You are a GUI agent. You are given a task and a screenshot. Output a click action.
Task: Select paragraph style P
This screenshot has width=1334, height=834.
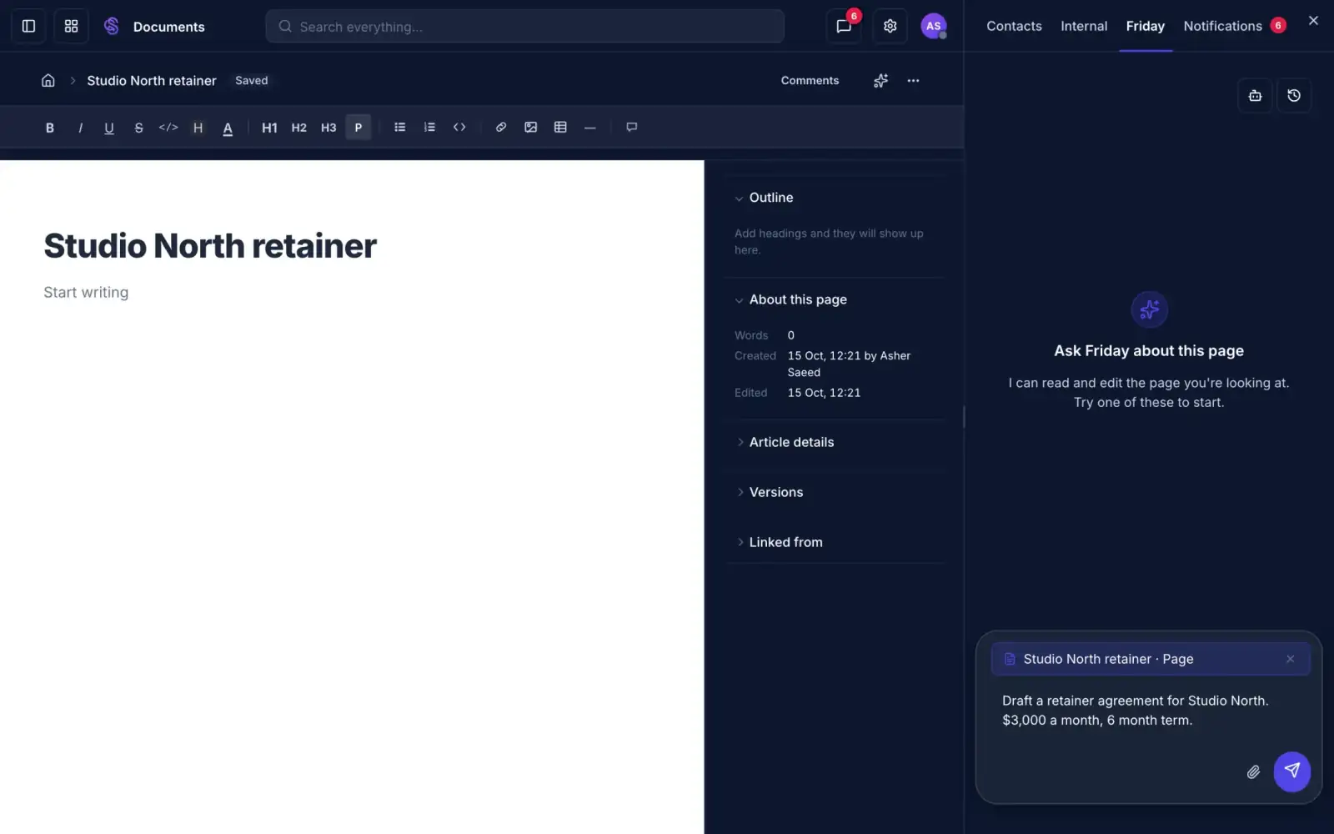pos(359,128)
